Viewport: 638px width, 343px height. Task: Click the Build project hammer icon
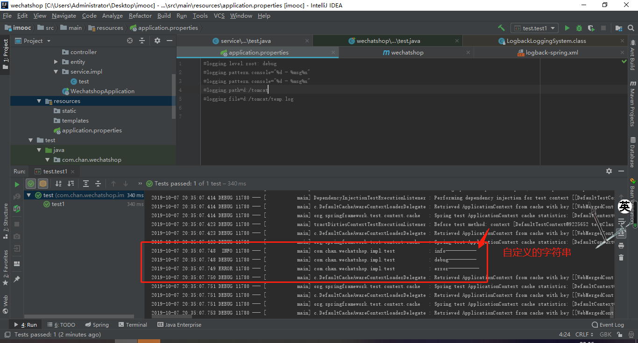(x=501, y=28)
